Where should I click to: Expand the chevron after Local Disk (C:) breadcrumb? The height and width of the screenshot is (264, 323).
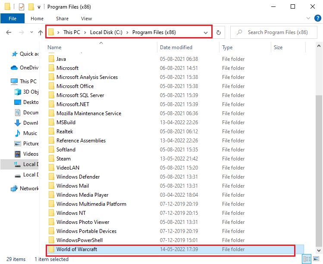coord(127,32)
